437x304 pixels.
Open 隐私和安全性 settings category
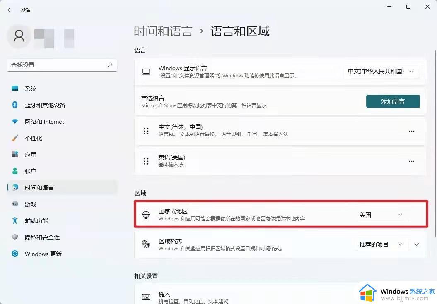coord(62,237)
